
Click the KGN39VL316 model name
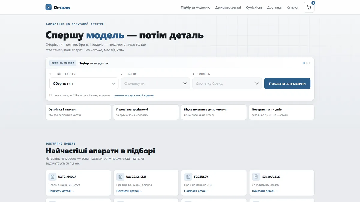tap(271, 177)
